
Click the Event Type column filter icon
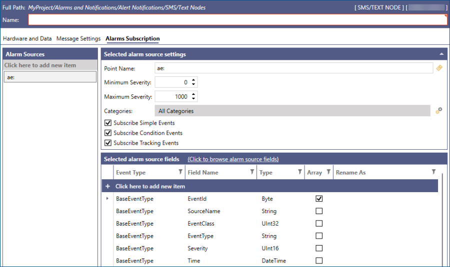pos(180,172)
